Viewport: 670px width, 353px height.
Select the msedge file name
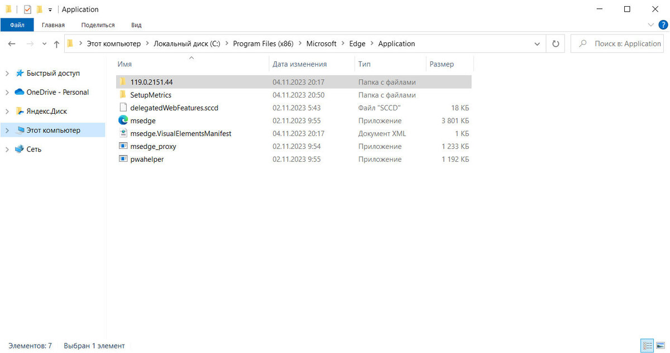coord(143,120)
